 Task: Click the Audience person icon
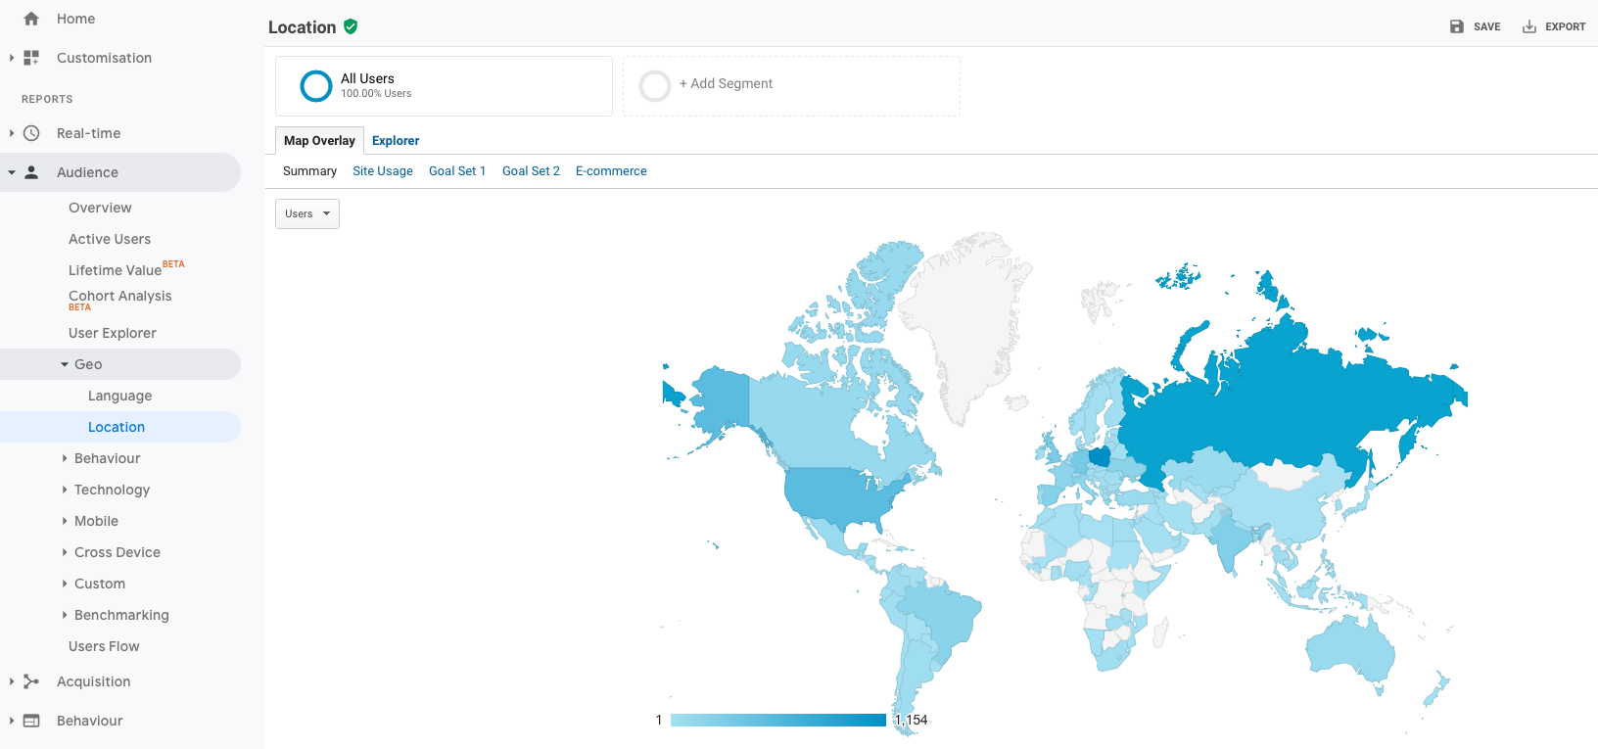tap(31, 172)
